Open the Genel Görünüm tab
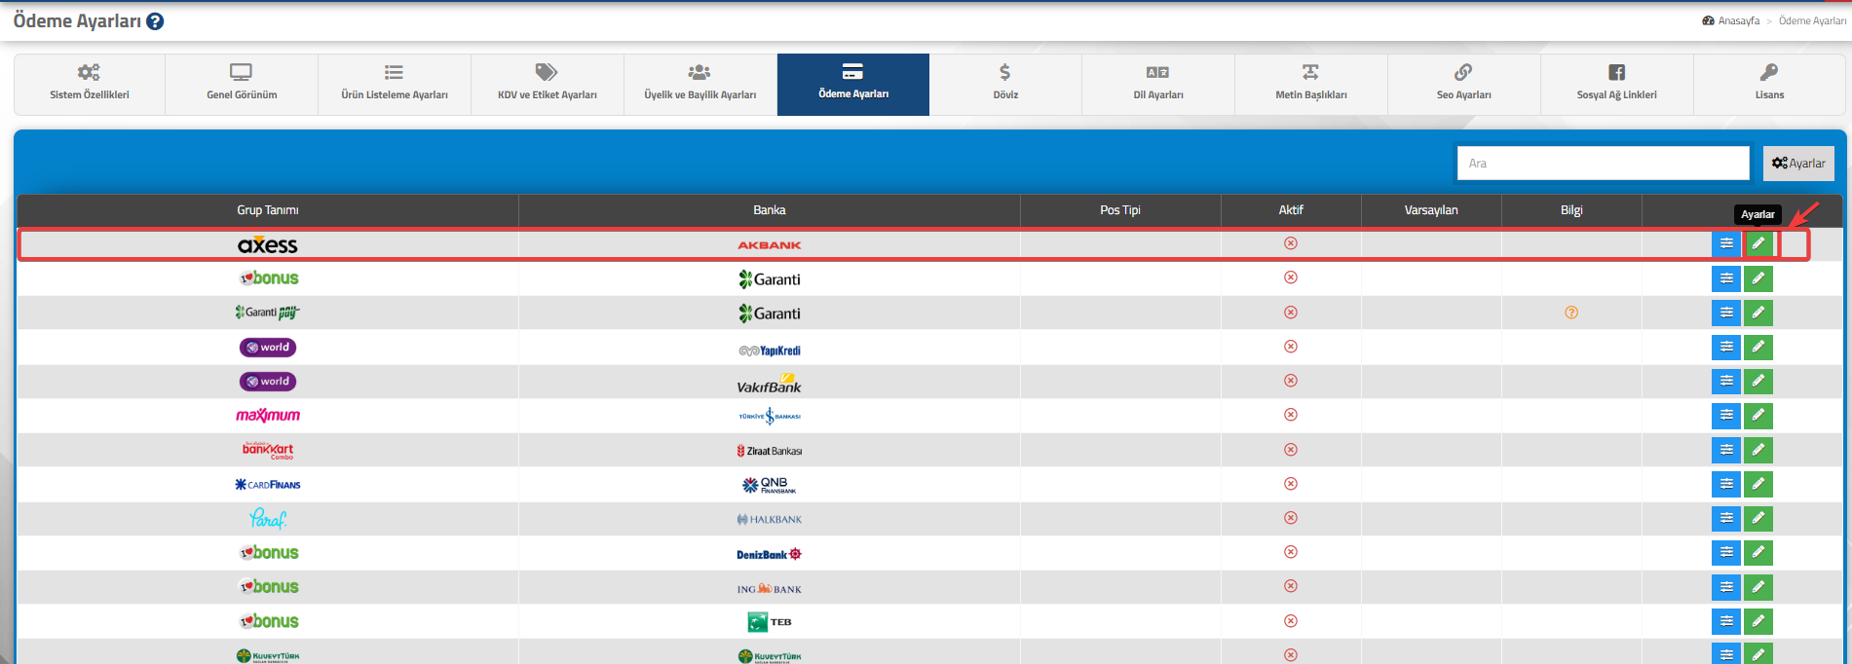The width and height of the screenshot is (1852, 664). point(242,84)
